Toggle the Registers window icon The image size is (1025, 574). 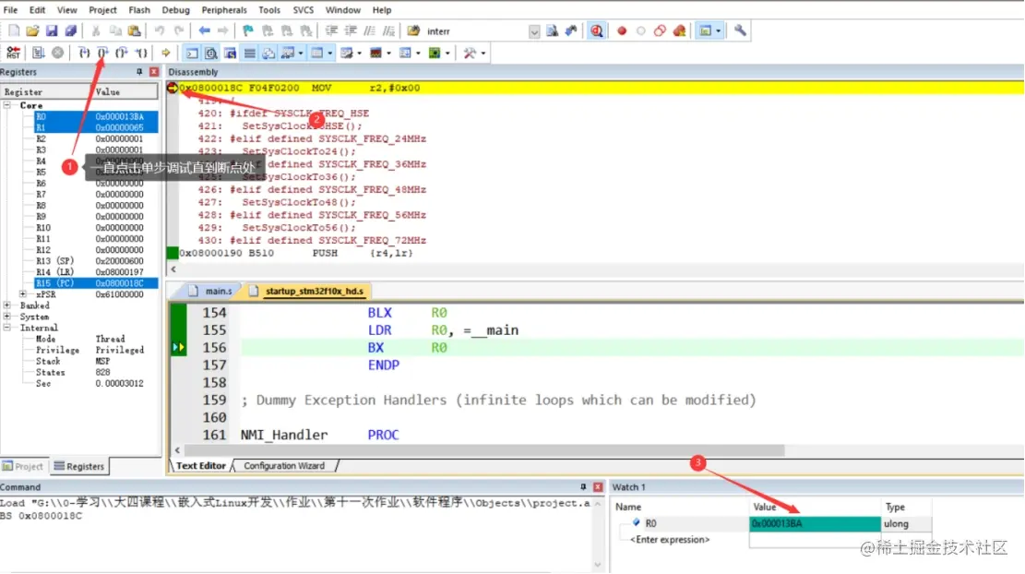250,53
